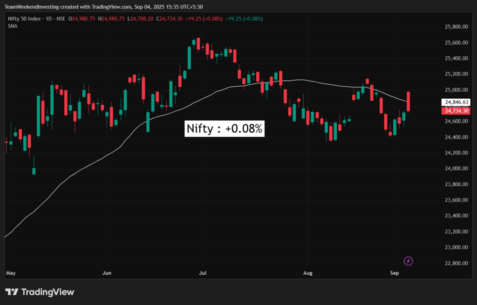The height and width of the screenshot is (305, 477).
Task: Click the May label on time axis
Action: pyautogui.click(x=11, y=273)
